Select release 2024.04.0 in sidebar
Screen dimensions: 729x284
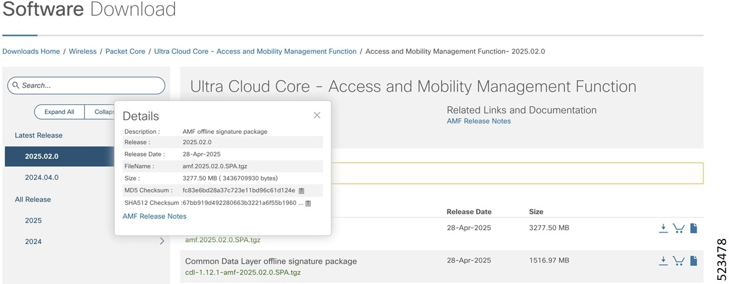click(42, 177)
